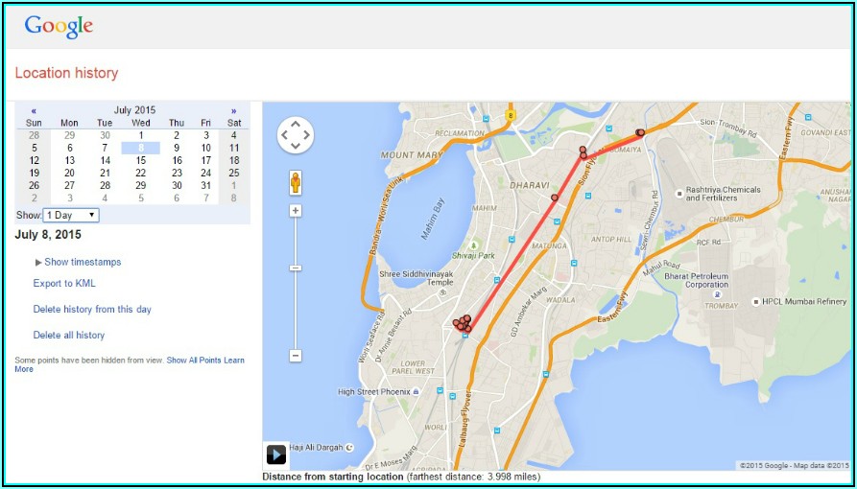Click the Dharavi route point marker
The height and width of the screenshot is (489, 857).
pyautogui.click(x=555, y=198)
